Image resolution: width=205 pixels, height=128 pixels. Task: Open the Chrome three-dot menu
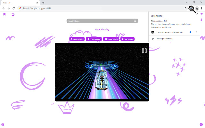(x=201, y=8)
